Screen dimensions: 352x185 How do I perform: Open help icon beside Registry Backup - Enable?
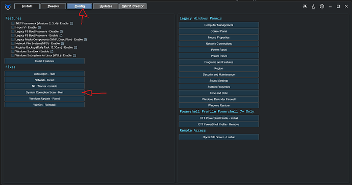[76, 47]
